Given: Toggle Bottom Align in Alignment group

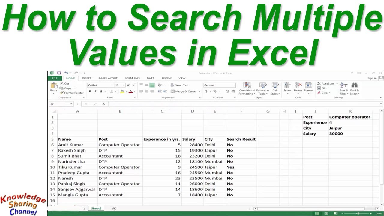Looking at the screenshot, I should [x=152, y=85].
